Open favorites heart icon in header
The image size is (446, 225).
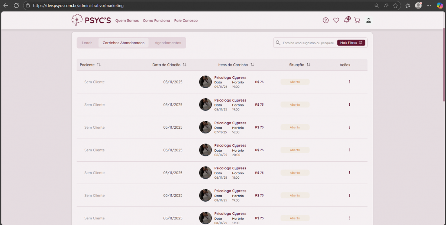click(x=336, y=20)
